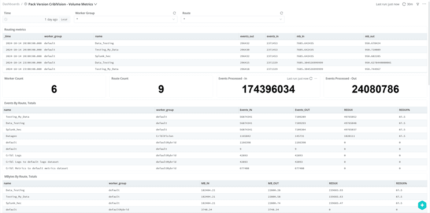This screenshot has height=213, width=430.
Task: Select the Datagen row in Events By Route
Action: point(11,136)
